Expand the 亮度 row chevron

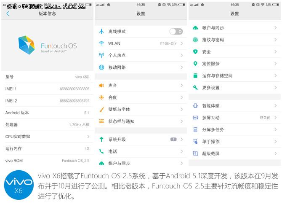coord(182,97)
